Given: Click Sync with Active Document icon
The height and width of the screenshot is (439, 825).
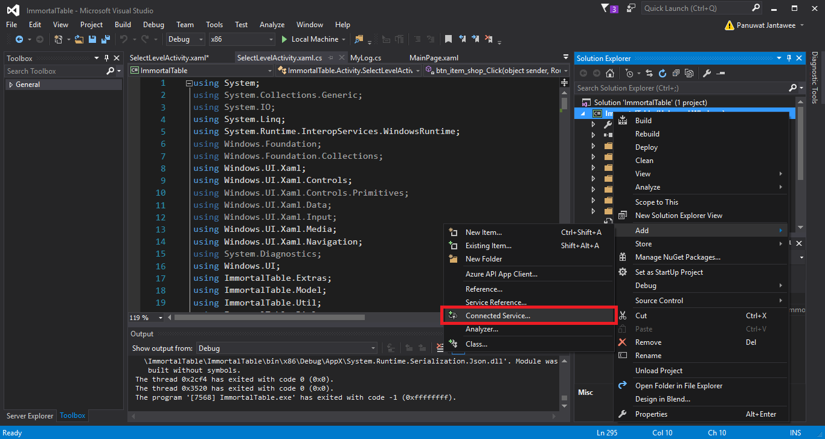Looking at the screenshot, I should tap(649, 73).
